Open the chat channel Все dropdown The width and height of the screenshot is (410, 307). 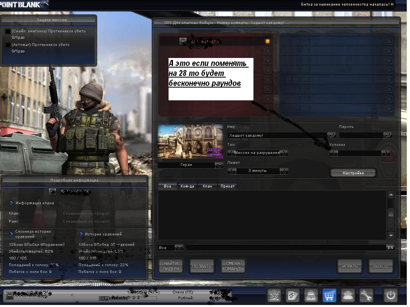point(179,247)
